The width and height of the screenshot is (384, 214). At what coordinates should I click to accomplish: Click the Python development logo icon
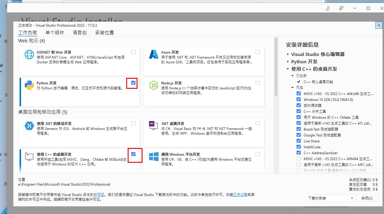[29, 85]
